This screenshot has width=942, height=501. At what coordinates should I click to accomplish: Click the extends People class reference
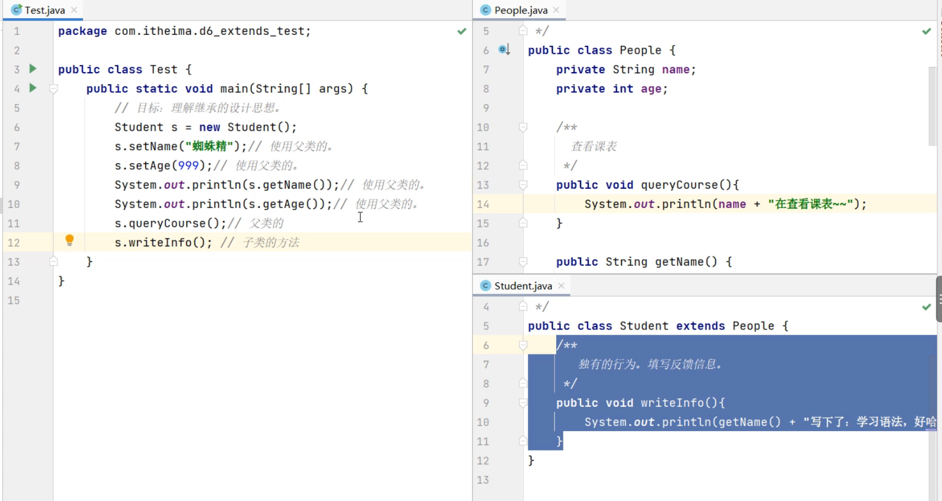pyautogui.click(x=752, y=326)
